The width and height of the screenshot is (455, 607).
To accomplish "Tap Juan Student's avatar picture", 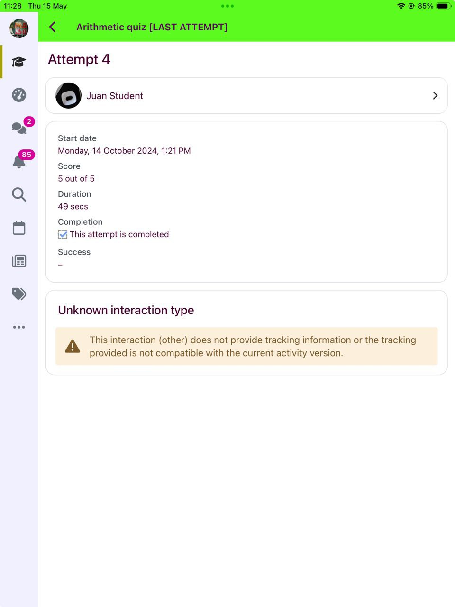I will point(69,96).
